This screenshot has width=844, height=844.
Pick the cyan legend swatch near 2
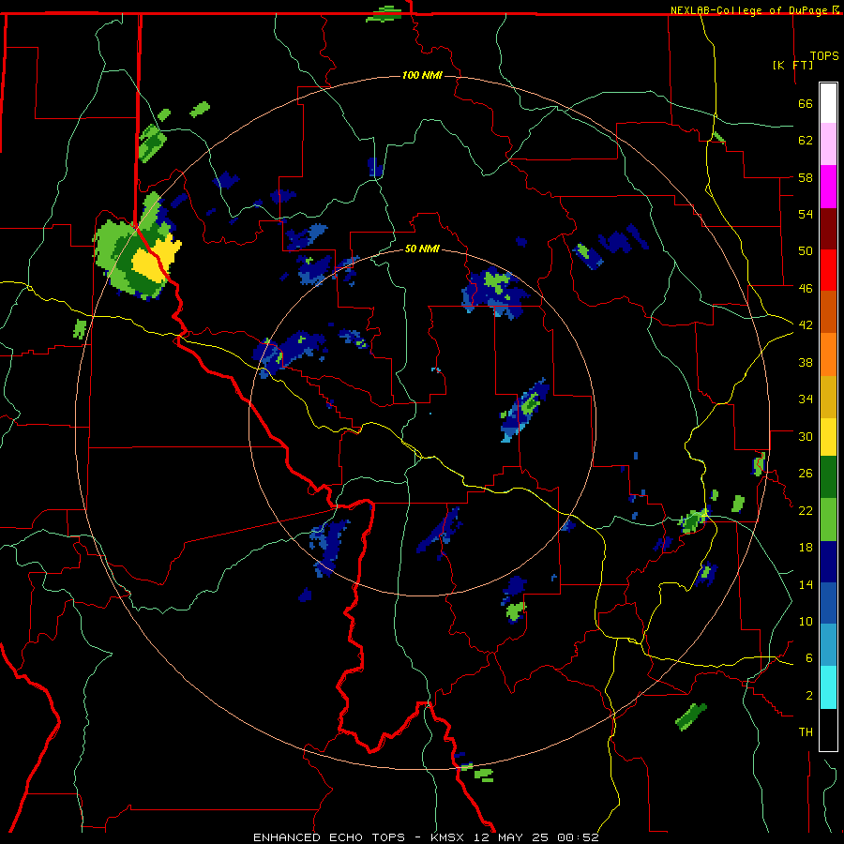[x=828, y=687]
